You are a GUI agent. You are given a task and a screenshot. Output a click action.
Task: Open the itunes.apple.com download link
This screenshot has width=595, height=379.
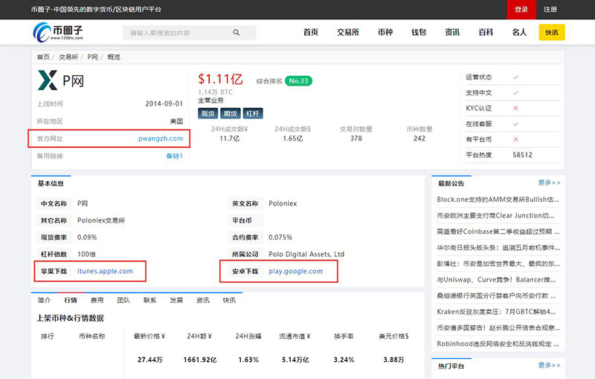tap(105, 271)
